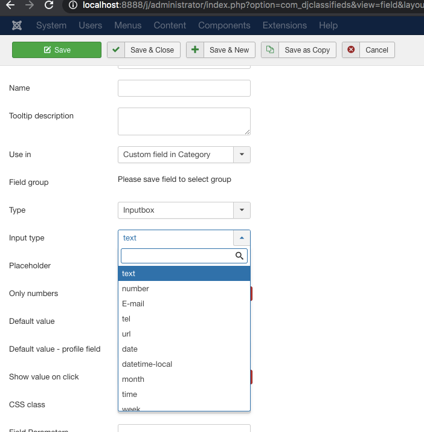
Task: Click the plus icon beside Save & New
Action: [x=195, y=50]
